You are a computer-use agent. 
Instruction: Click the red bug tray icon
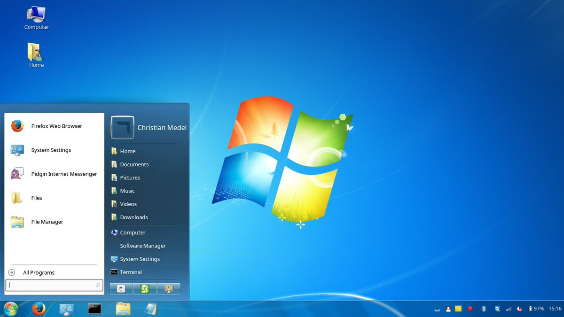470,309
